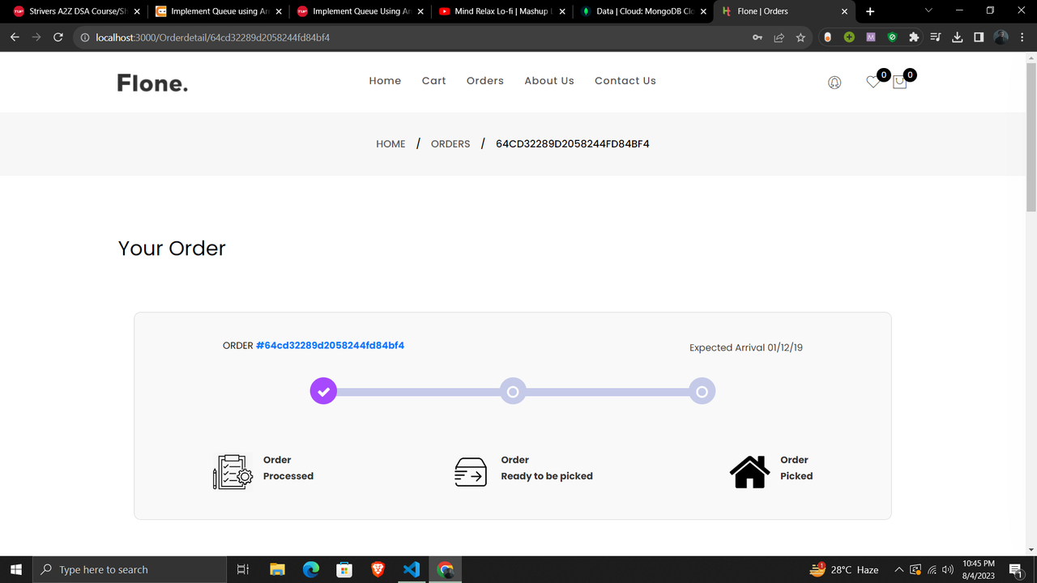This screenshot has height=583, width=1037.
Task: Click the last progress step circle
Action: pyautogui.click(x=702, y=392)
